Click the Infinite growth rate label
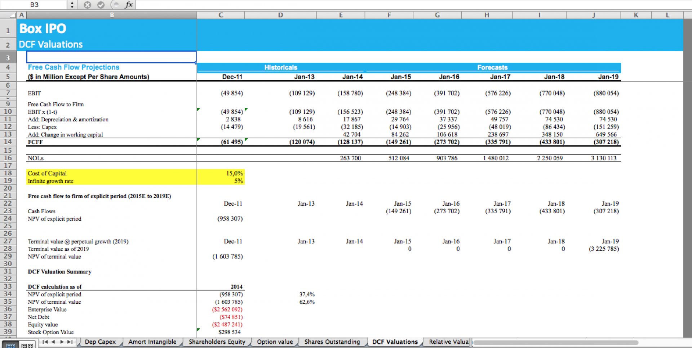 50,181
